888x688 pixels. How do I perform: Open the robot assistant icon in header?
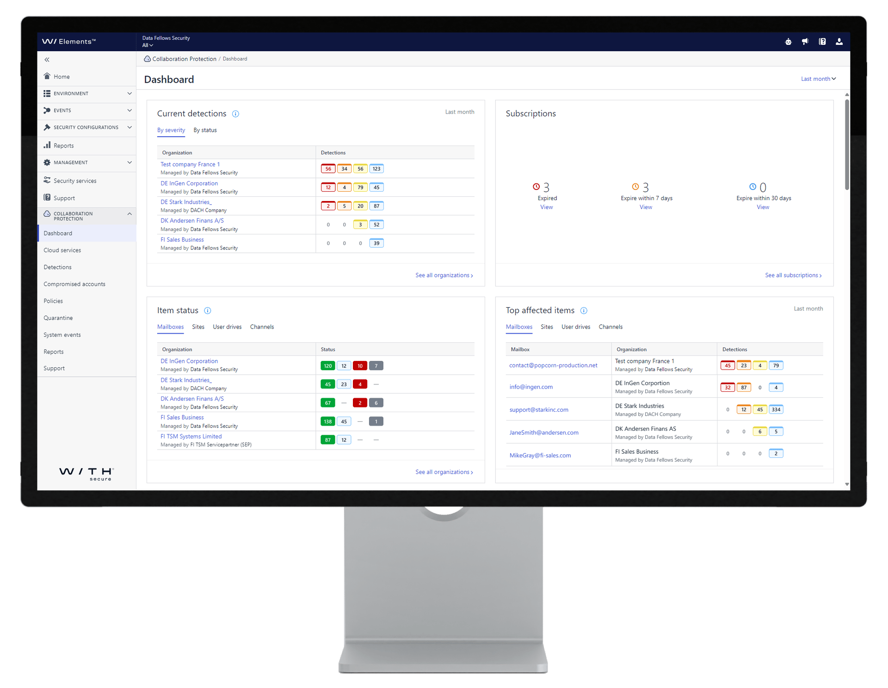coord(788,42)
